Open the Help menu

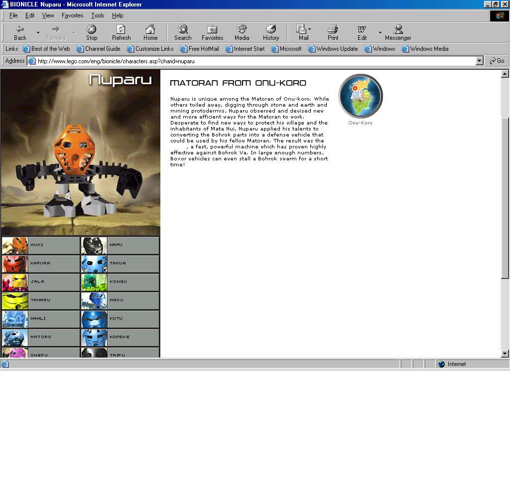118,15
